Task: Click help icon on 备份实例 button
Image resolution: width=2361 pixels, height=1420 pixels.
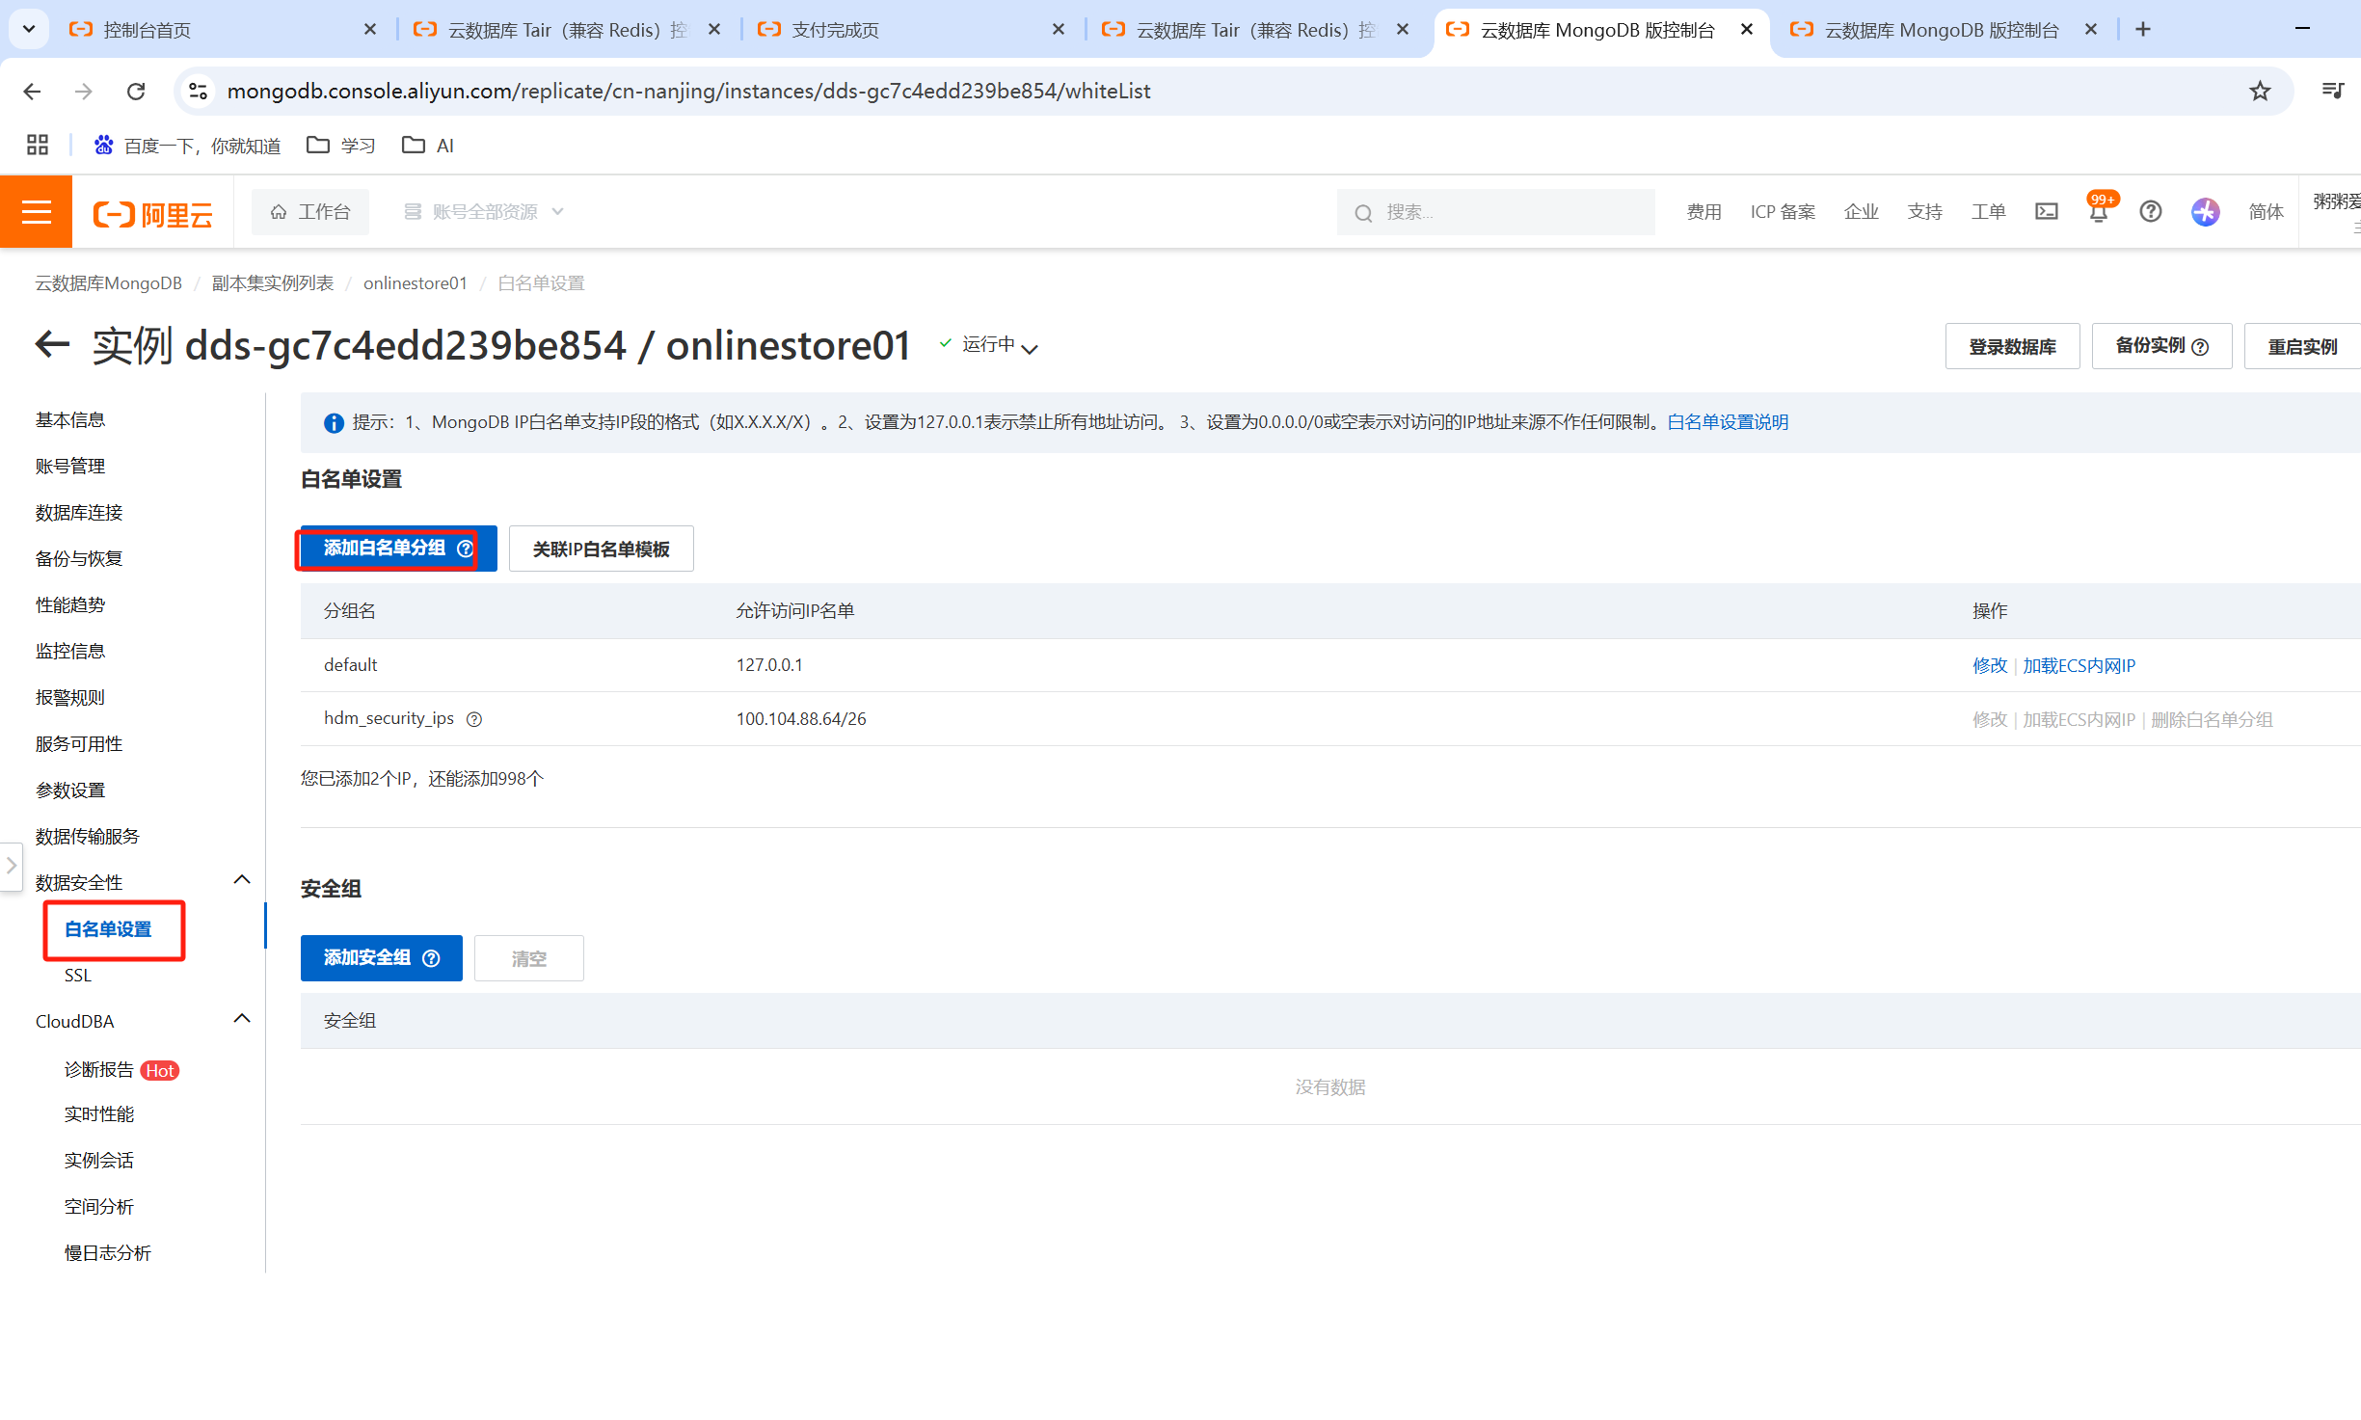Action: [2200, 347]
